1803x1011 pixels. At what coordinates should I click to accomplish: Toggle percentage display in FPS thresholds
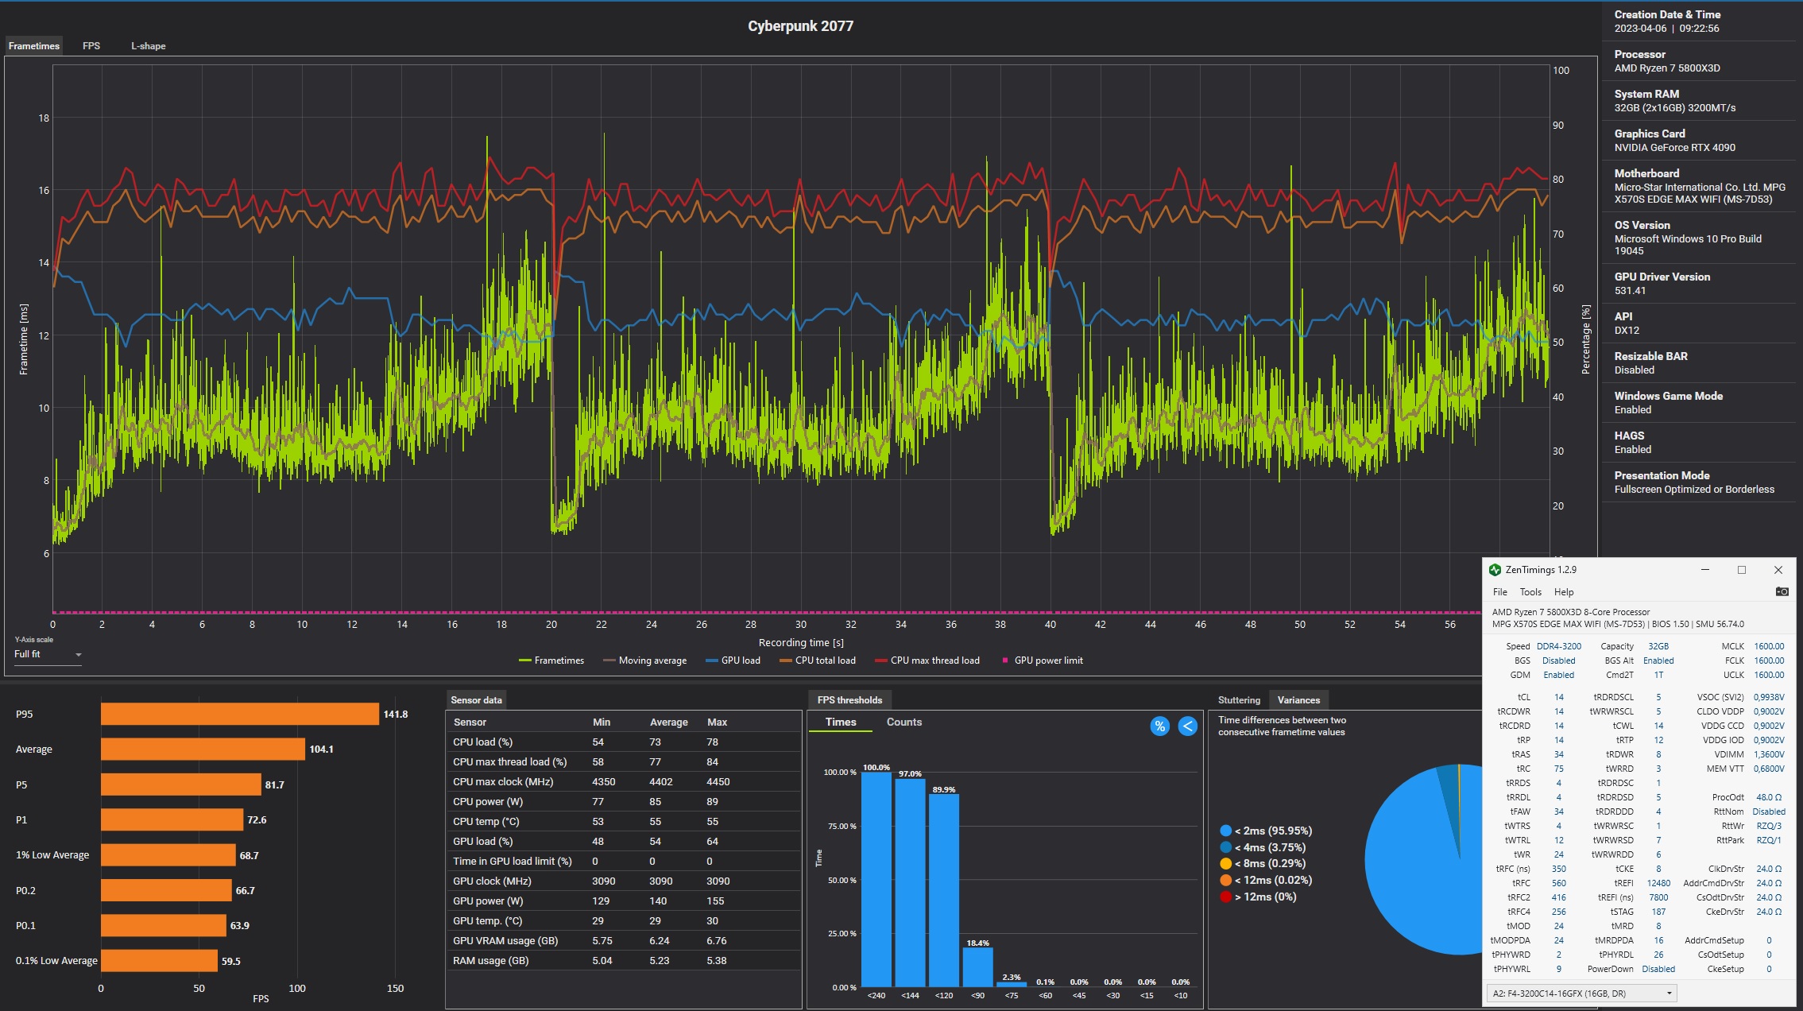coord(1159,726)
